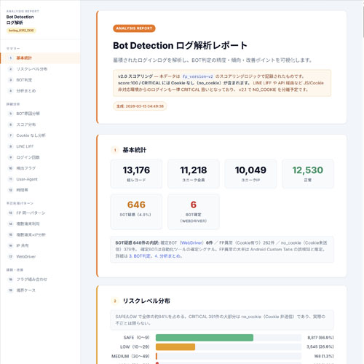The height and width of the screenshot is (364, 364).
Task: Open WebDriver entry in the sidebar
Action: [x=40, y=256]
